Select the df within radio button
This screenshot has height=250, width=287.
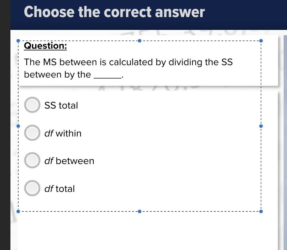[32, 133]
